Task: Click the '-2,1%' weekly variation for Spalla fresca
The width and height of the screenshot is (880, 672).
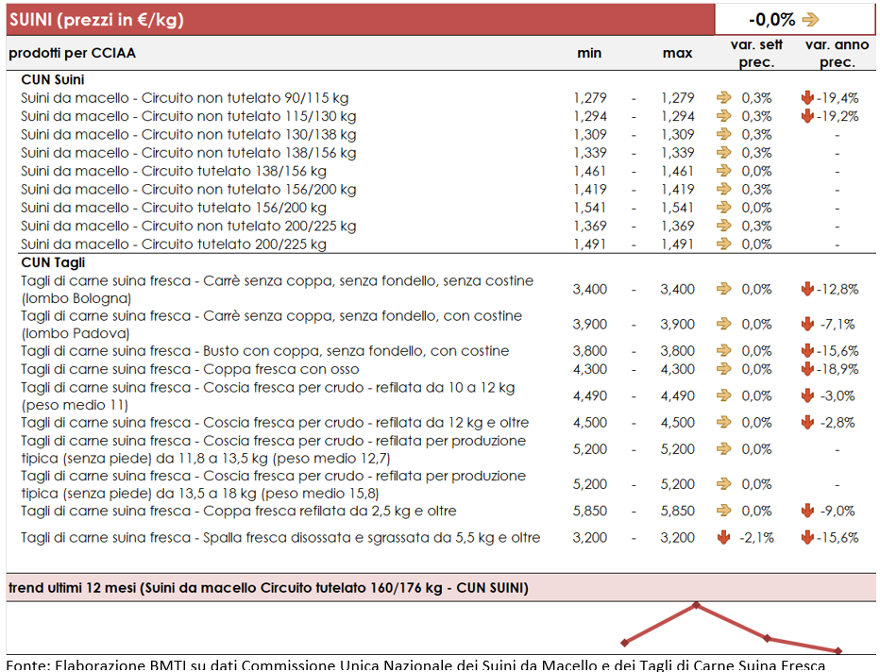Action: 756,537
